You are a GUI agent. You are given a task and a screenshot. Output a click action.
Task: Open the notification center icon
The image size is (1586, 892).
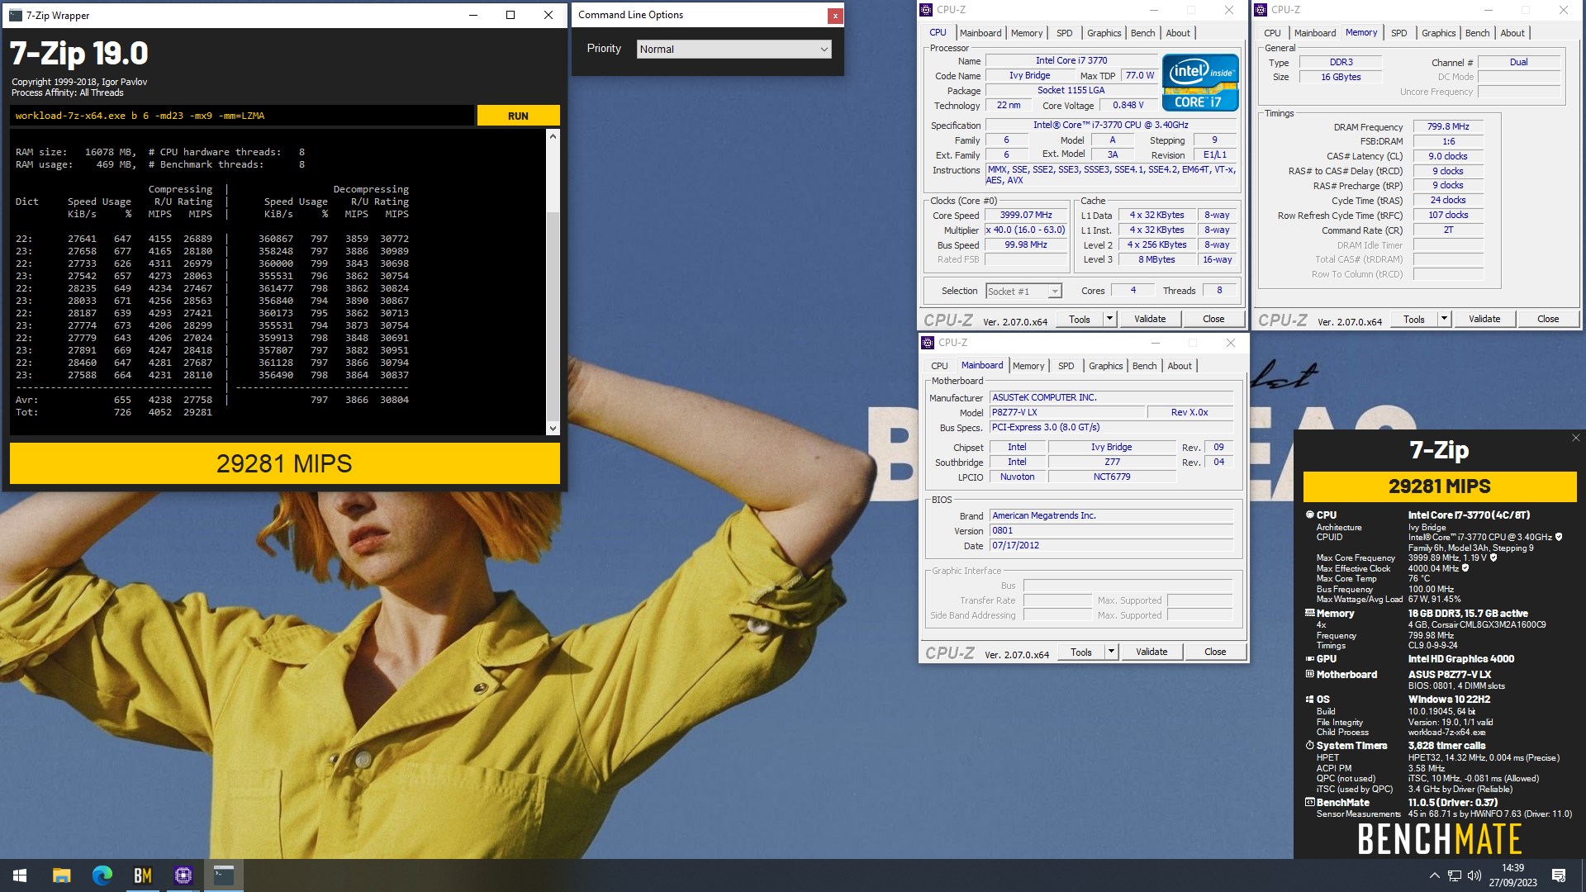(1559, 875)
